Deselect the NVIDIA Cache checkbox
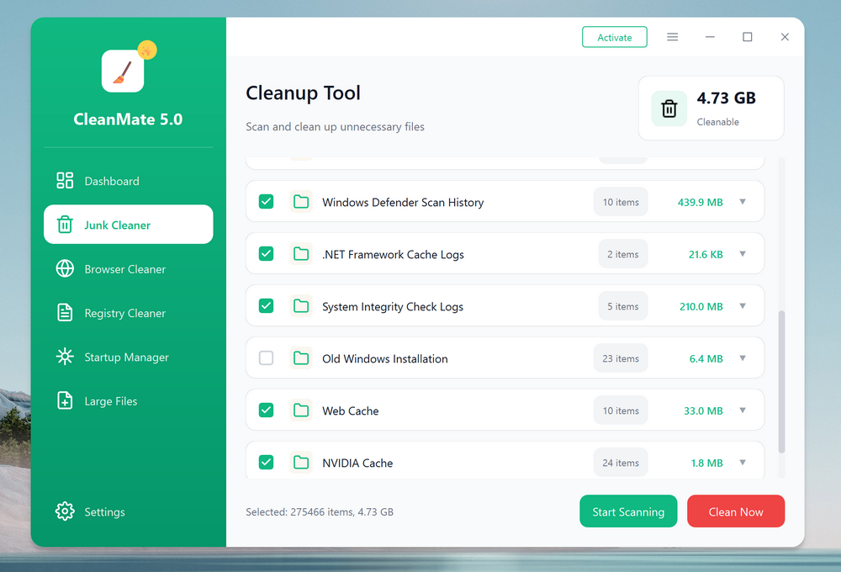Viewport: 841px width, 572px height. (x=266, y=462)
